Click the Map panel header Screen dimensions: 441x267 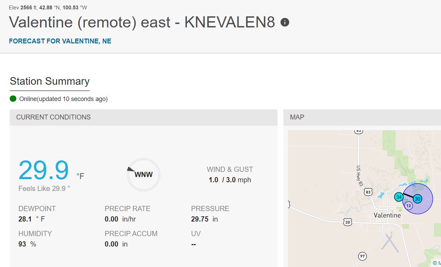(362, 117)
